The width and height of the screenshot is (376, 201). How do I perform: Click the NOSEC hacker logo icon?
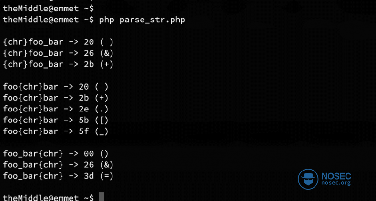pyautogui.click(x=308, y=179)
